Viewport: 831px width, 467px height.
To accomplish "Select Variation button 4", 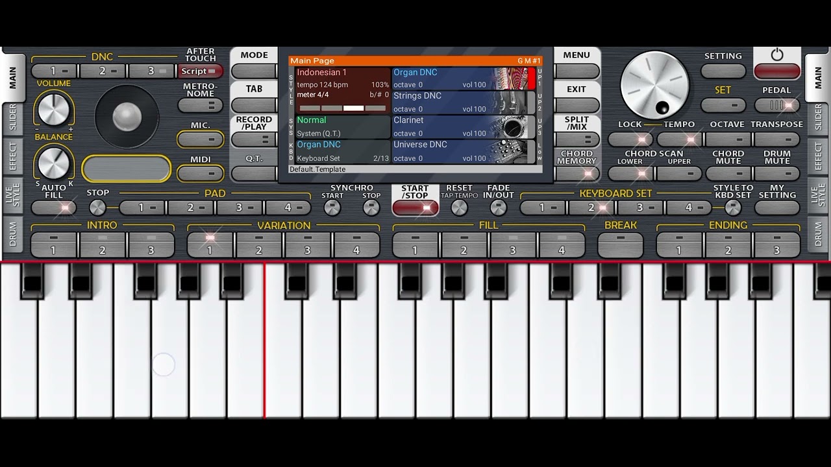I will click(x=356, y=245).
